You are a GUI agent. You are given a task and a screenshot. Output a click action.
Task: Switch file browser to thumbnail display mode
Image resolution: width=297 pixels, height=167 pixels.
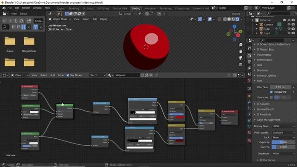(23, 27)
